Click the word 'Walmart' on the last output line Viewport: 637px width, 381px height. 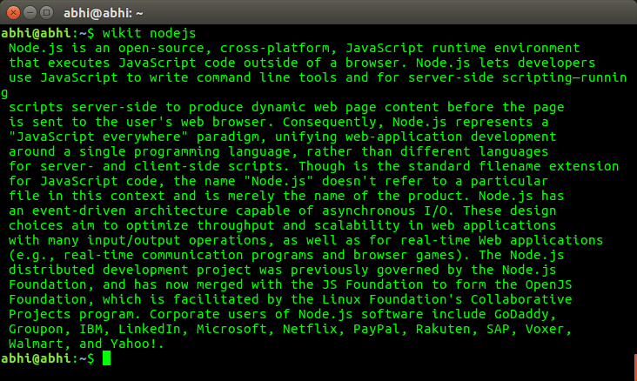coord(37,344)
